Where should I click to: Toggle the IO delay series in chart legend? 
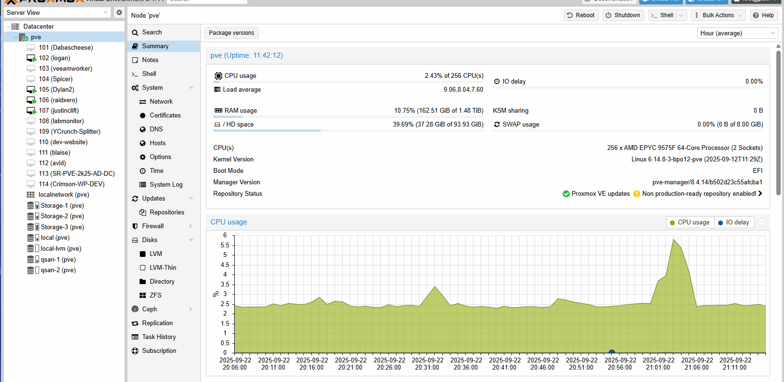pyautogui.click(x=733, y=223)
